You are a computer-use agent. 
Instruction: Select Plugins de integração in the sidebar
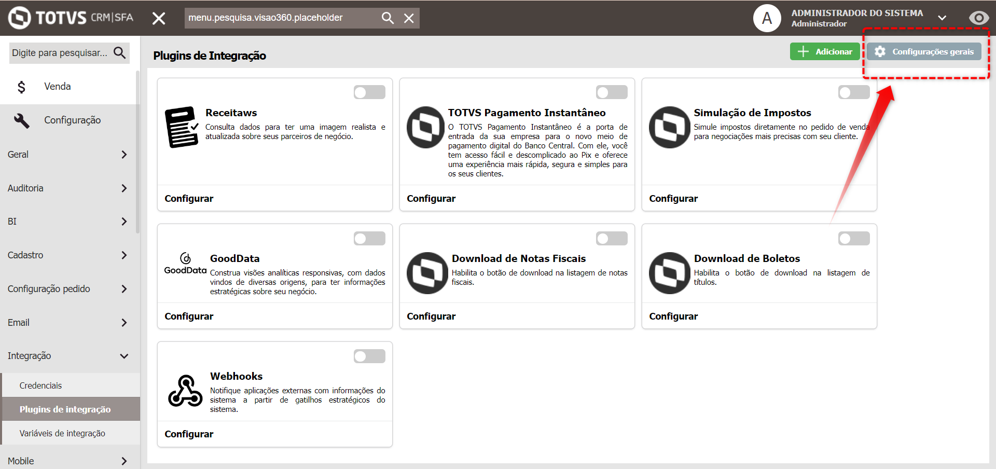click(71, 409)
